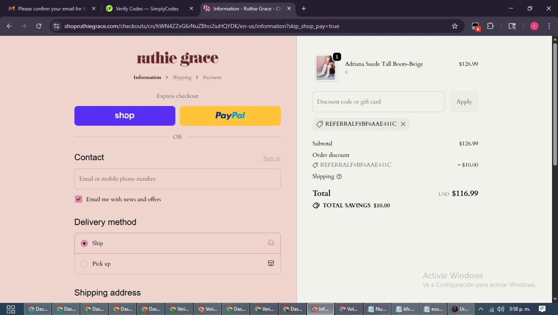Screen dimensions: 558x315
Task: Click the Information breadcrumb step
Action: point(147,77)
